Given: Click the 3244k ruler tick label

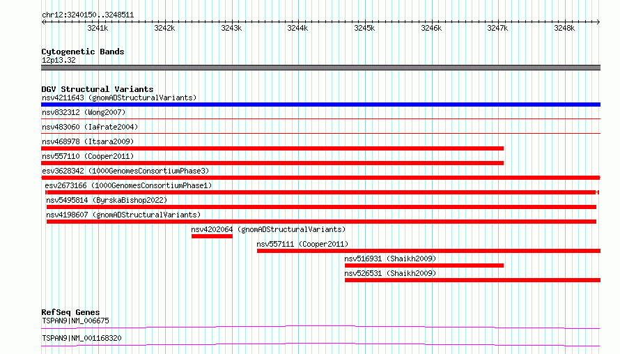Looking at the screenshot, I should pos(297,28).
